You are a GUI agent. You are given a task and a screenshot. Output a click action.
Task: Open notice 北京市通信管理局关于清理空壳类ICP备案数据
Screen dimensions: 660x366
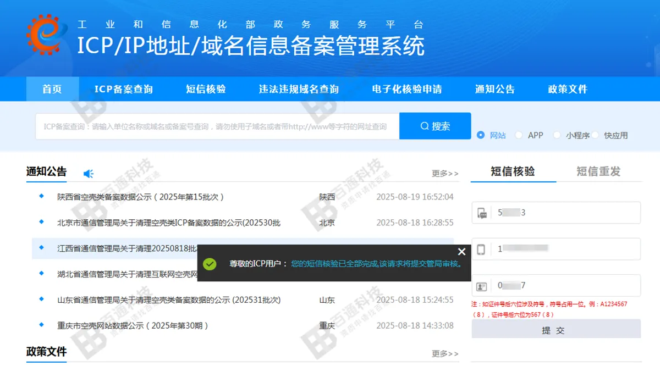pos(169,223)
